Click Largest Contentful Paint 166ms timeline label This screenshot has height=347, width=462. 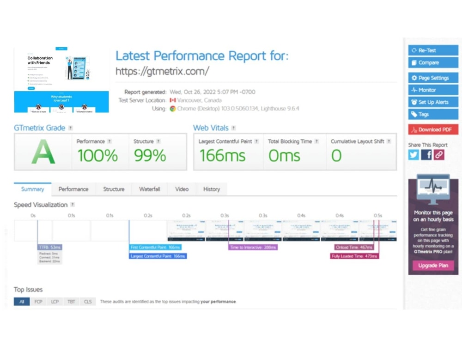tap(158, 256)
